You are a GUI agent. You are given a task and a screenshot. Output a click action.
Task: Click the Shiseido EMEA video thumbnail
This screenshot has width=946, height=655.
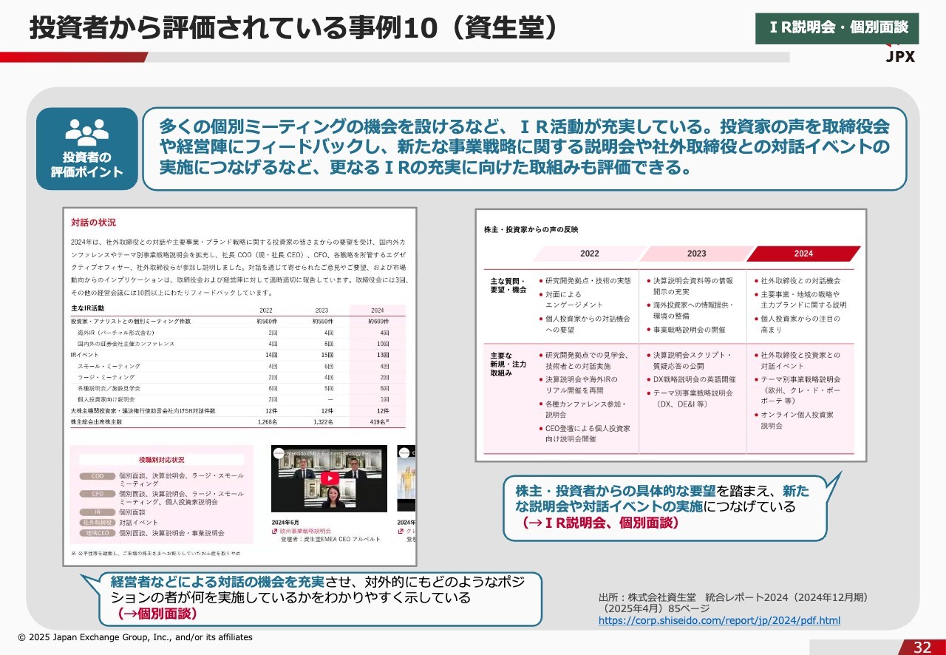click(x=329, y=478)
